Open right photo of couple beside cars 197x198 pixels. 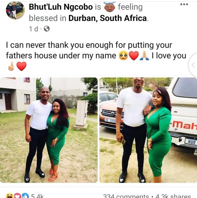pyautogui.click(x=148, y=130)
